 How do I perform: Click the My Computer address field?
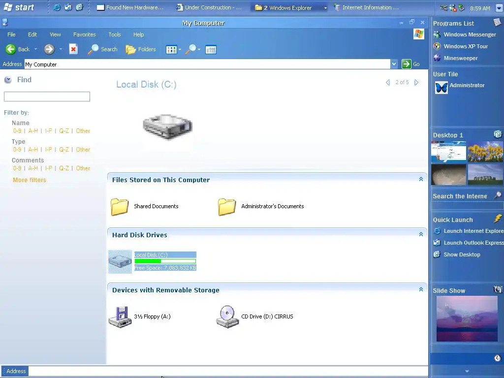coord(207,64)
